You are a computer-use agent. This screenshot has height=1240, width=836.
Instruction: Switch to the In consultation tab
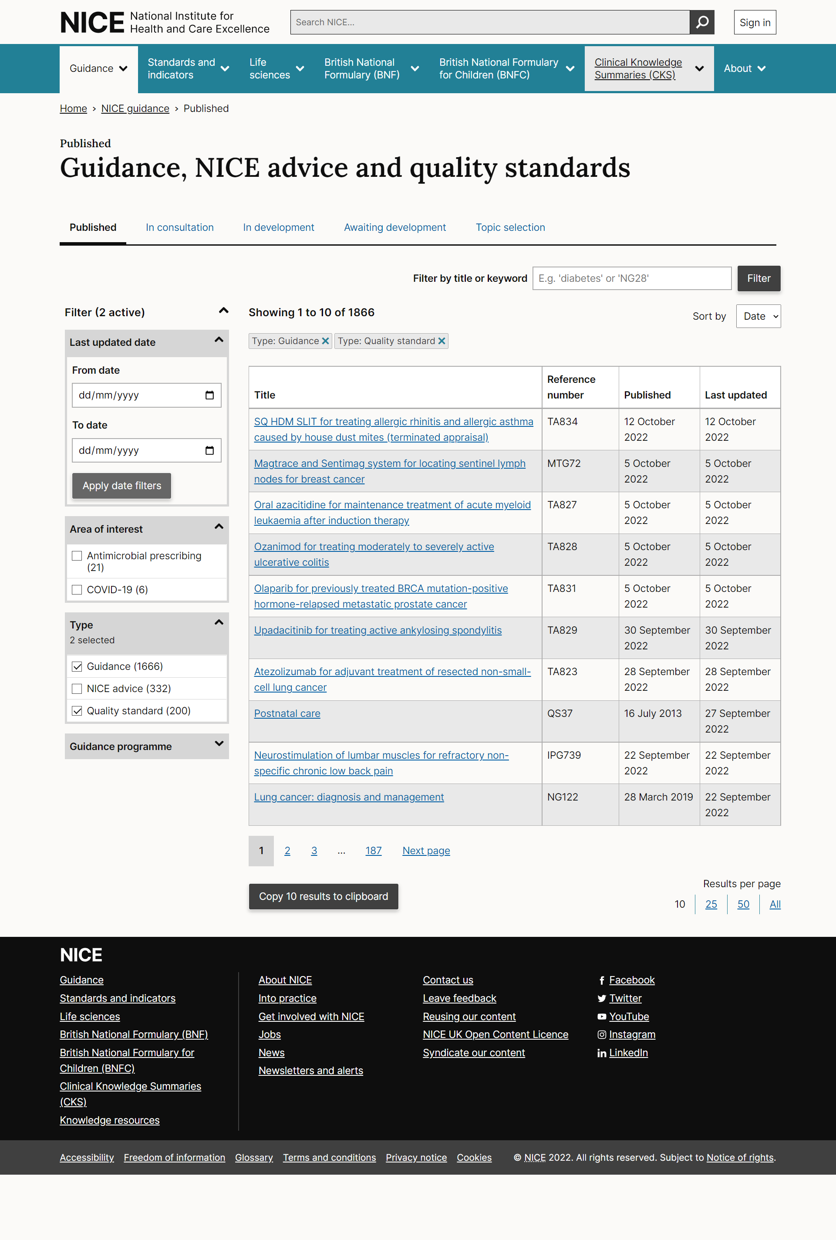(x=180, y=228)
